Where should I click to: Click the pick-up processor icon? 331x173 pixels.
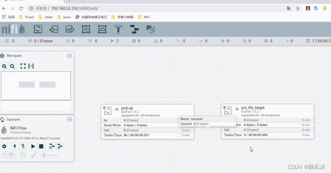pyautogui.click(x=108, y=110)
